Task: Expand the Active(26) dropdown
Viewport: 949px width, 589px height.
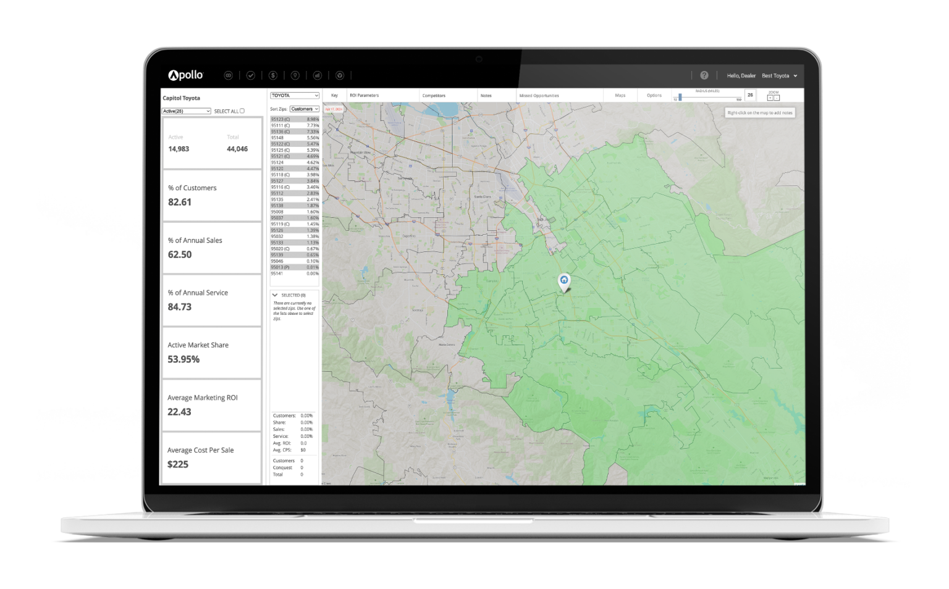Action: pos(186,111)
